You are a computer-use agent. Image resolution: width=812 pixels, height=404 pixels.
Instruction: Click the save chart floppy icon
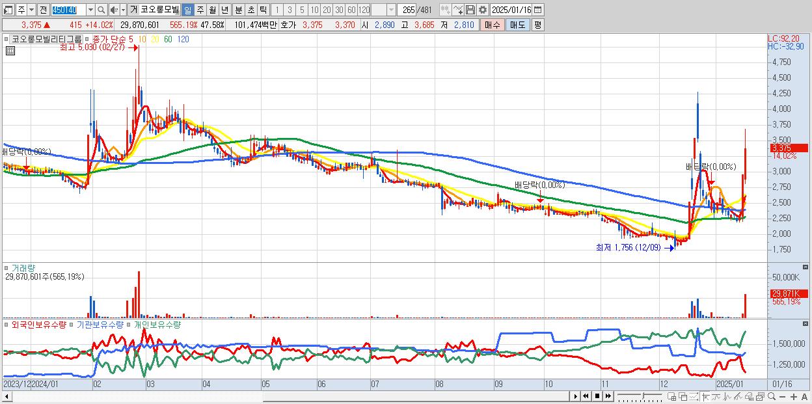coord(470,10)
